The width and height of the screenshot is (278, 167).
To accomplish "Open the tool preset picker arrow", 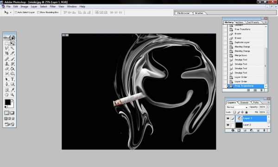I will pyautogui.click(x=11, y=13).
